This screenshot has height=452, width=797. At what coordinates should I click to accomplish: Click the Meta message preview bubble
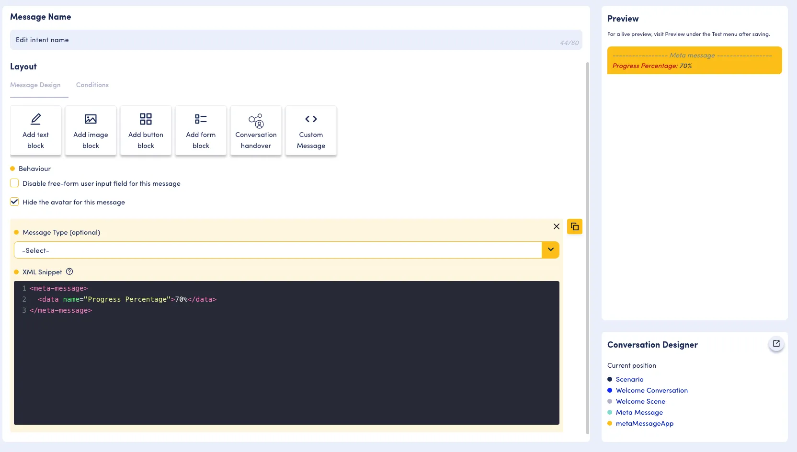pyautogui.click(x=695, y=60)
